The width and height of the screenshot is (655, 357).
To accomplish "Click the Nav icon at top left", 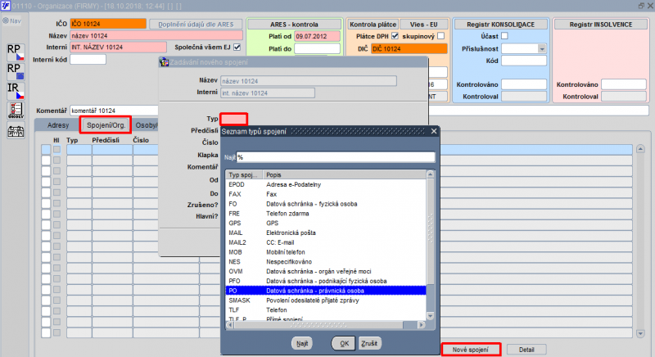I will pyautogui.click(x=11, y=20).
